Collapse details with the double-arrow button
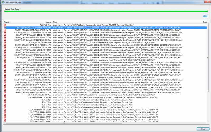This screenshot has width=211, height=132. tap(205, 16)
